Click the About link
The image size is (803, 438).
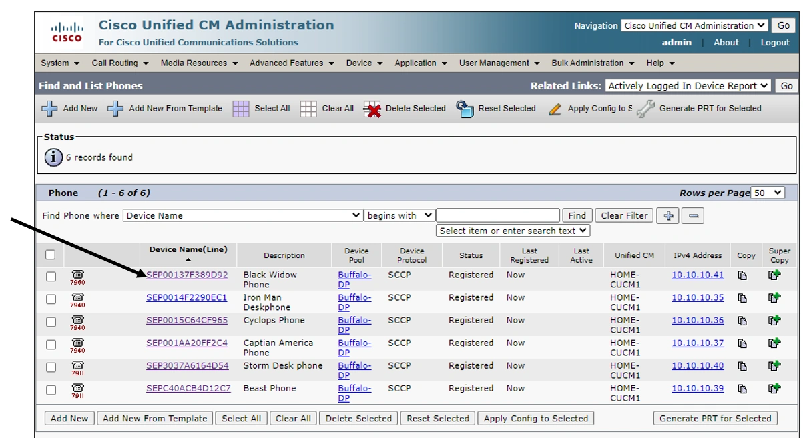tap(726, 42)
